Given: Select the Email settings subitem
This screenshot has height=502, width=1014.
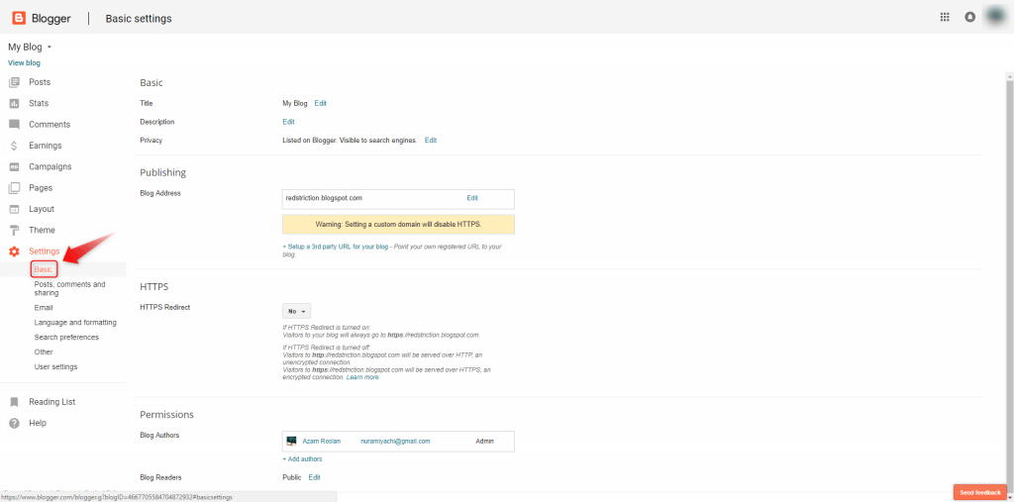Looking at the screenshot, I should 44,308.
